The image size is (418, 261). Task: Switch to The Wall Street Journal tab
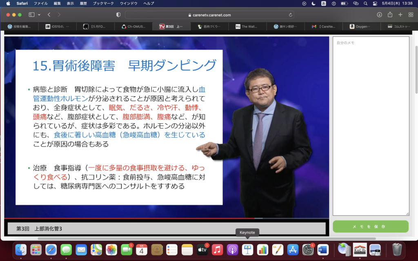(x=248, y=27)
